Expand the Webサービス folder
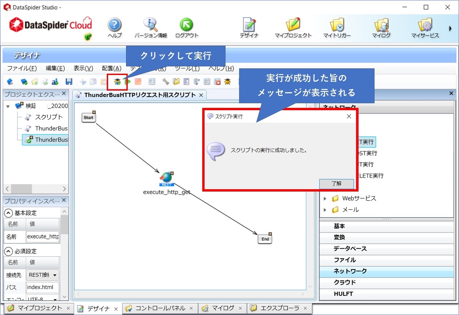The image size is (459, 315). (x=325, y=198)
